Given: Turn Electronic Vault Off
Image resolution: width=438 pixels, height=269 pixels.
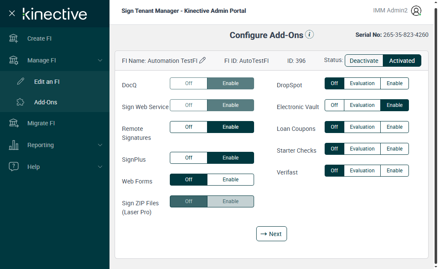Looking at the screenshot, I should click(334, 105).
